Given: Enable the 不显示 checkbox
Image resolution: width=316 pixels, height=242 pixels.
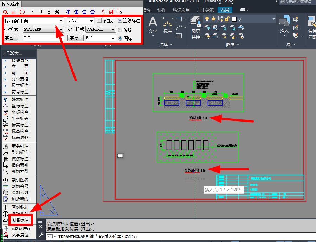Looking at the screenshot, I should coord(99,21).
